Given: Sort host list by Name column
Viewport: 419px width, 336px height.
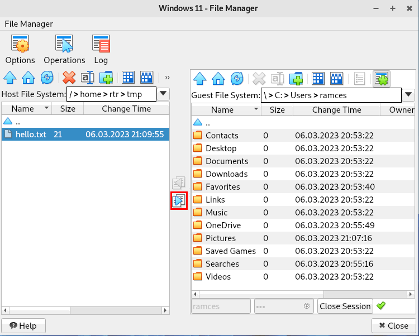Looking at the screenshot, I should (26, 109).
